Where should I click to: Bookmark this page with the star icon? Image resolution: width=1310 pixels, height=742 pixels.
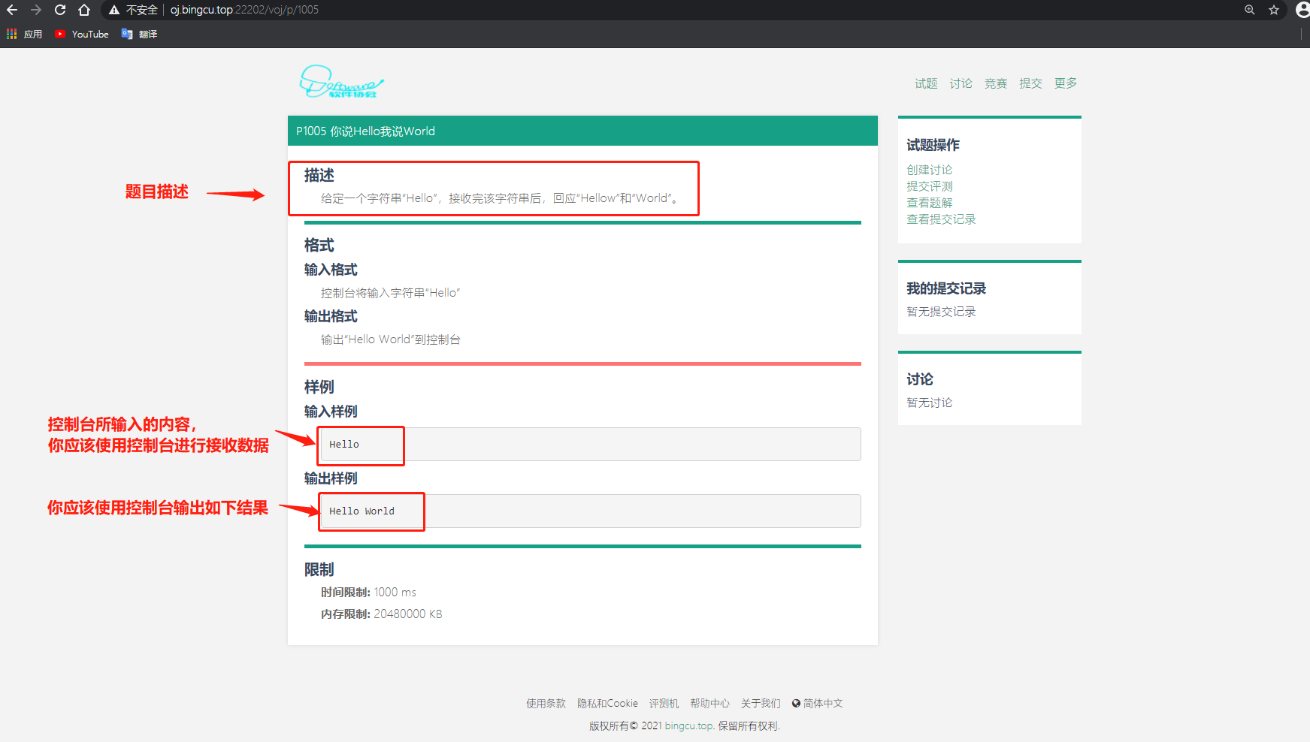1274,10
